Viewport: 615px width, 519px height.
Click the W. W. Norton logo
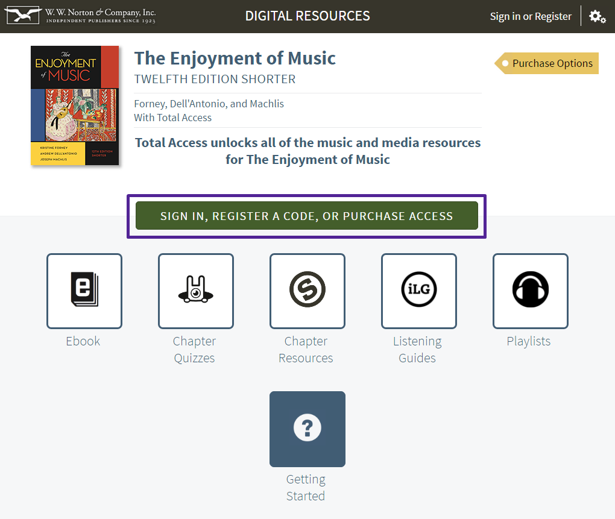click(80, 16)
